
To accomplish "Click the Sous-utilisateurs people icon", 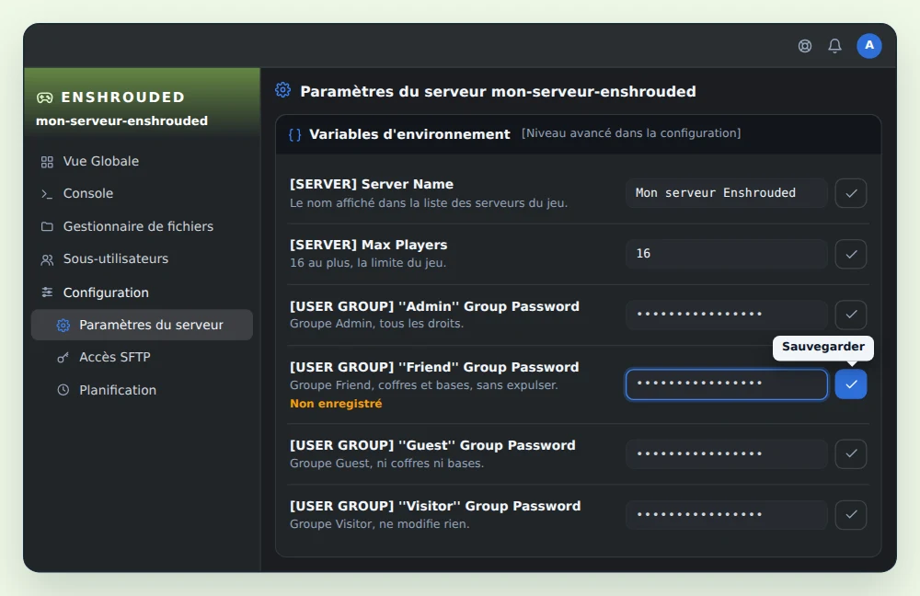I will pos(47,259).
